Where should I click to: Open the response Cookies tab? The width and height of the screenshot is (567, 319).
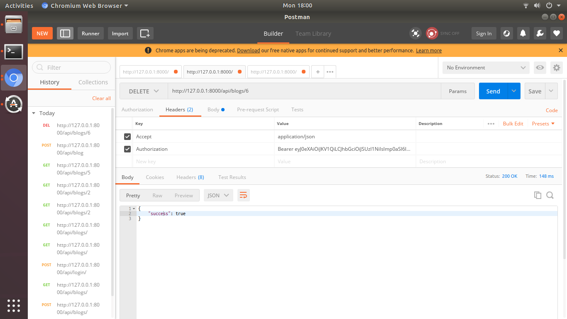coord(155,177)
